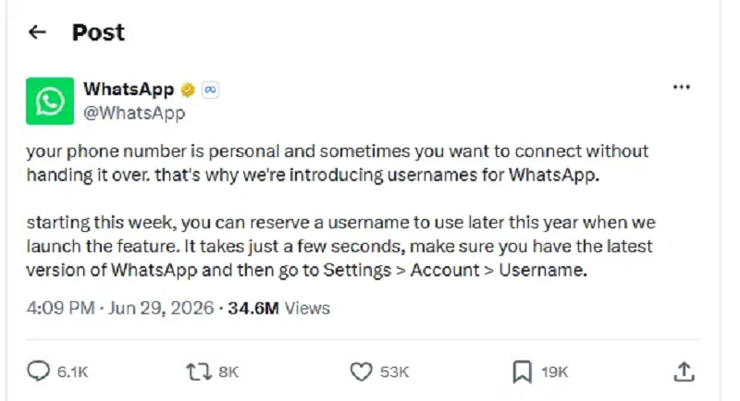Screen dimensions: 740x401
Task: Click the post text about usernames
Action: [x=340, y=211]
